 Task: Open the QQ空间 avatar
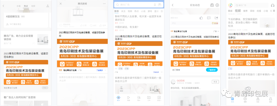[173, 82]
